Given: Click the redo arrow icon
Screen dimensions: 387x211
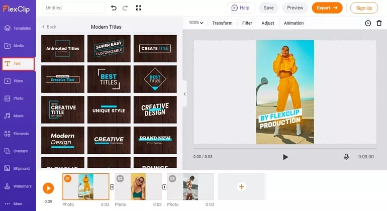Looking at the screenshot, I should 125,8.
